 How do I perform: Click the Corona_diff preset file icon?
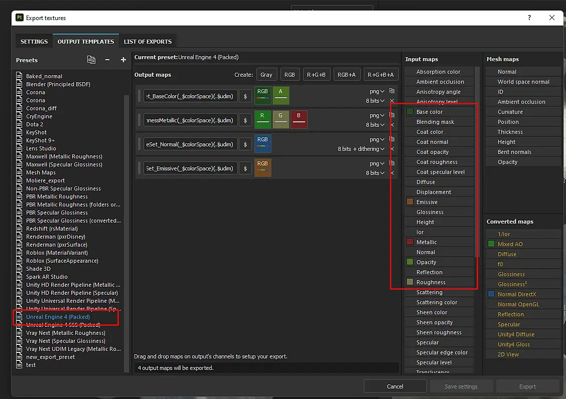(x=19, y=108)
